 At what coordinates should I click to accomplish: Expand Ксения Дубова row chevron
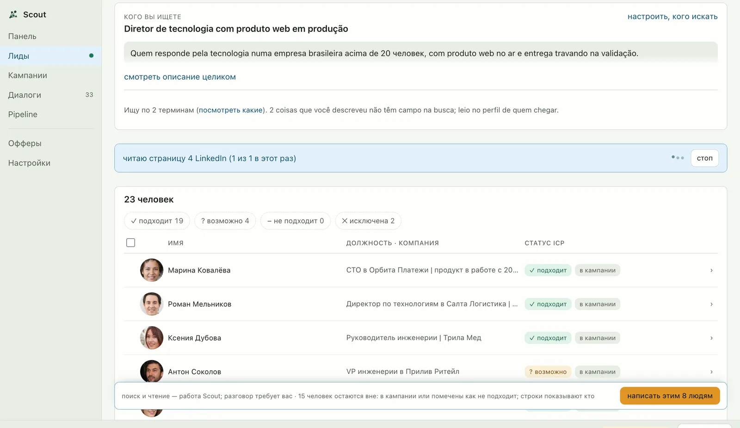tap(711, 338)
